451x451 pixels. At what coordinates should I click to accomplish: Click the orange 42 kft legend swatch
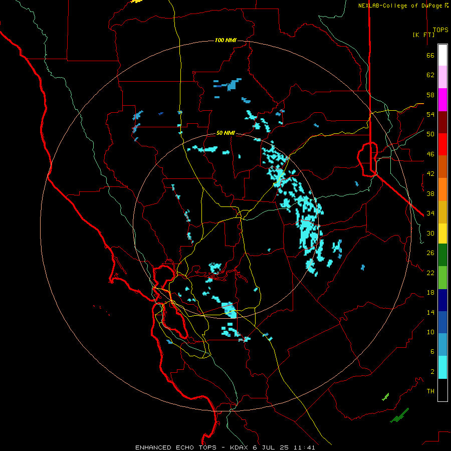[x=442, y=189]
